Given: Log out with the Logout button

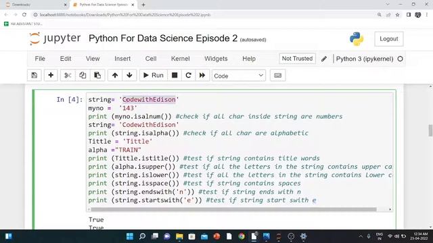Looking at the screenshot, I should [x=389, y=39].
